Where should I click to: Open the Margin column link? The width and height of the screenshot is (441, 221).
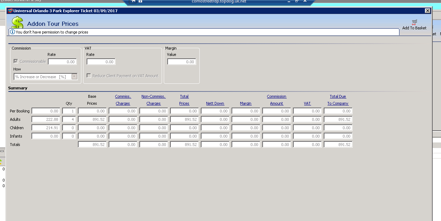click(x=246, y=103)
